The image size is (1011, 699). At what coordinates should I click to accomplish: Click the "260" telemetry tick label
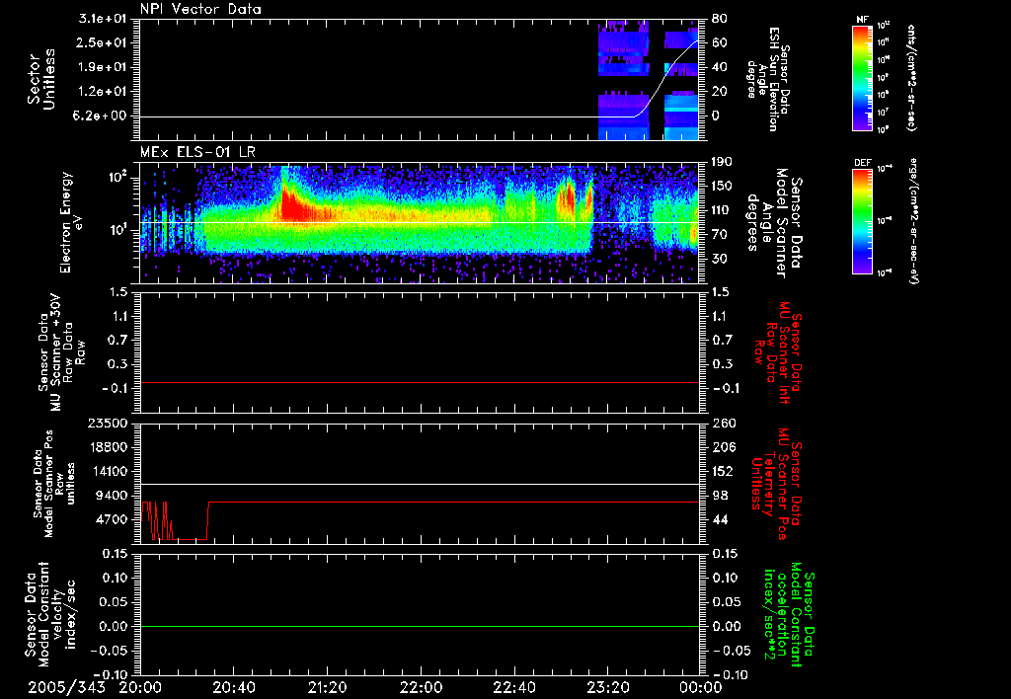coord(724,423)
